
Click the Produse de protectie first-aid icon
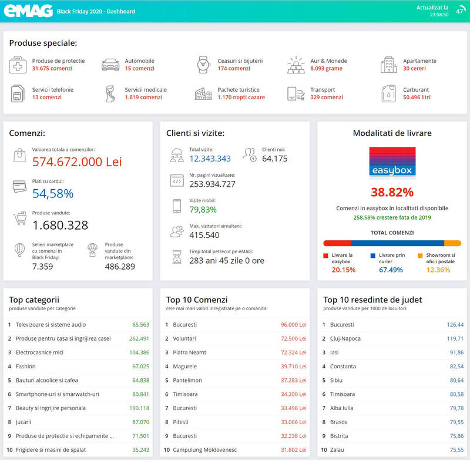pos(18,65)
